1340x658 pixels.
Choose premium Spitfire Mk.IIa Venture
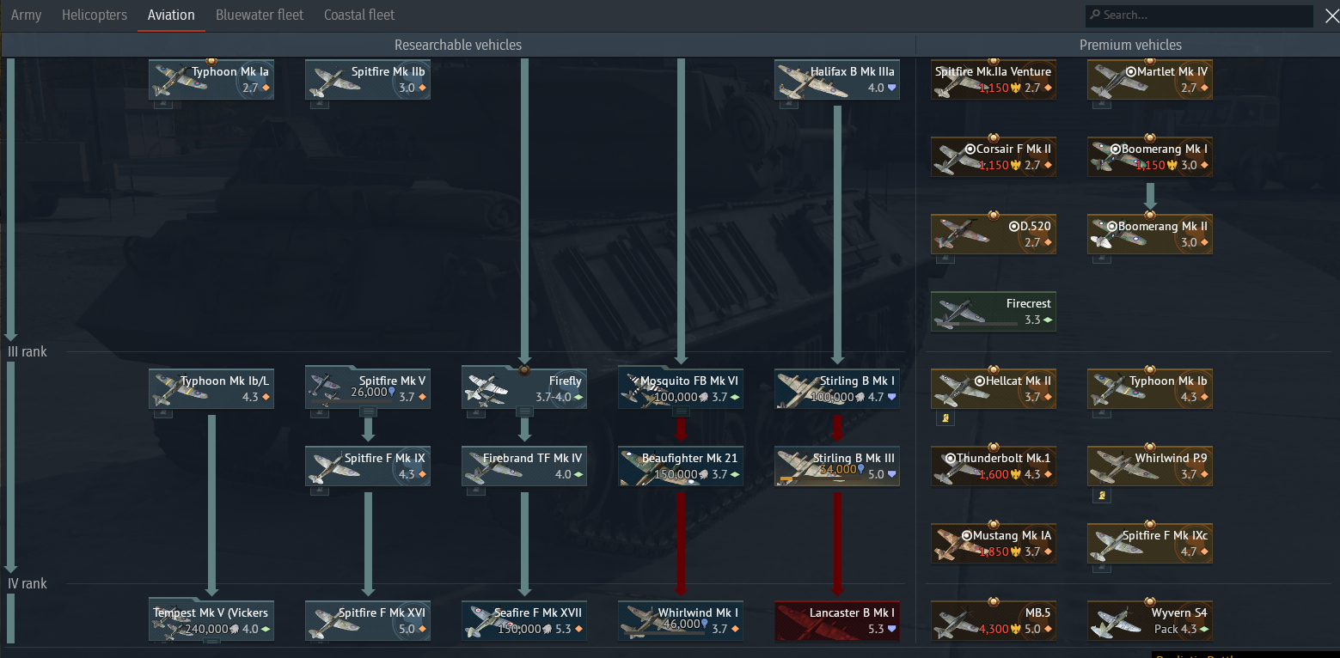coord(994,79)
